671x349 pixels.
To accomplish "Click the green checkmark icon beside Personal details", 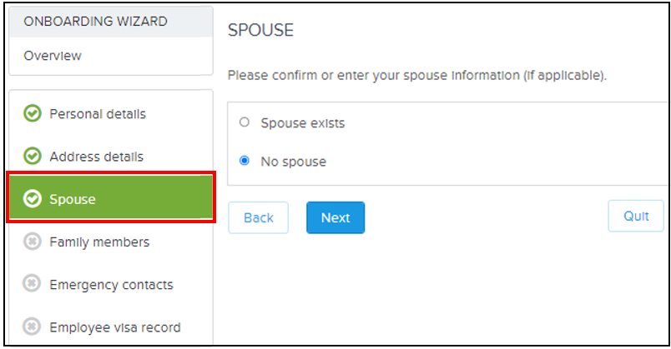I will coord(32,113).
